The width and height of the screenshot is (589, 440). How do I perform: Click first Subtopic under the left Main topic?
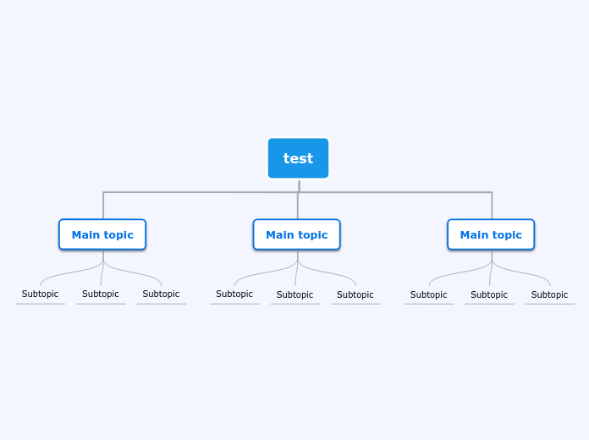(x=40, y=294)
